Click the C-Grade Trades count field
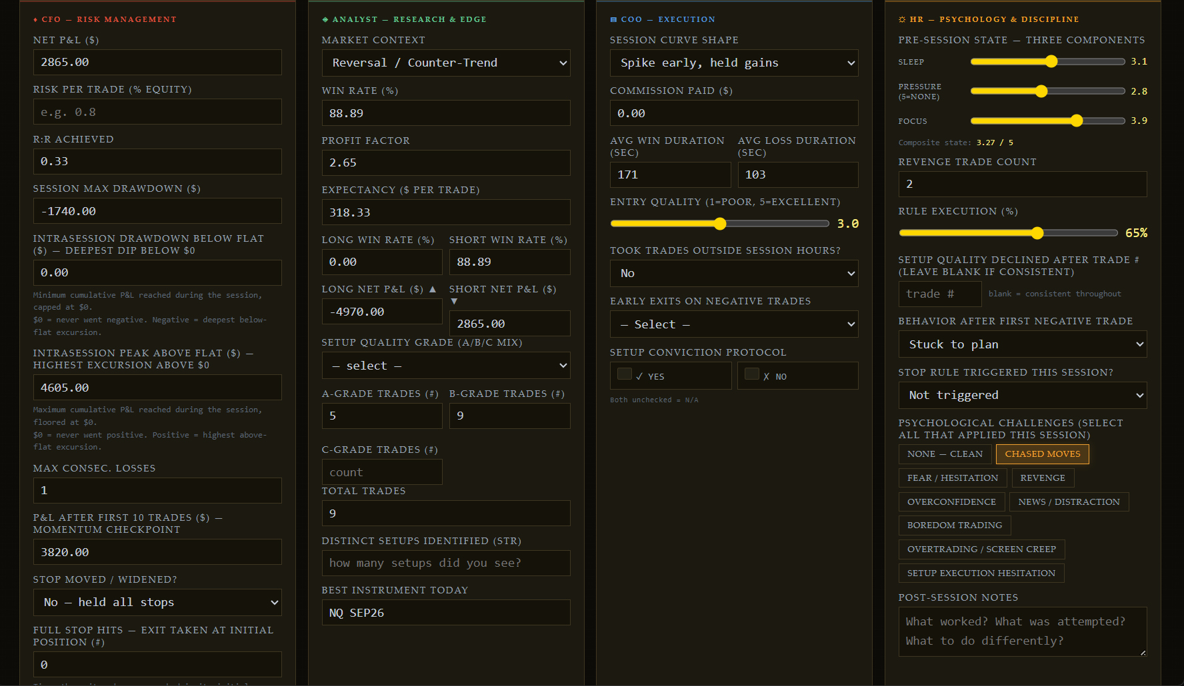This screenshot has height=686, width=1184. [x=382, y=472]
